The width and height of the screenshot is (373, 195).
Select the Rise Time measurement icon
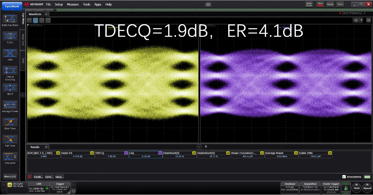[x=10, y=122]
